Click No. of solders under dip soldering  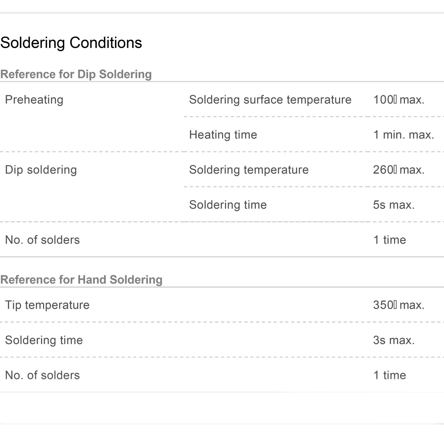(42, 240)
